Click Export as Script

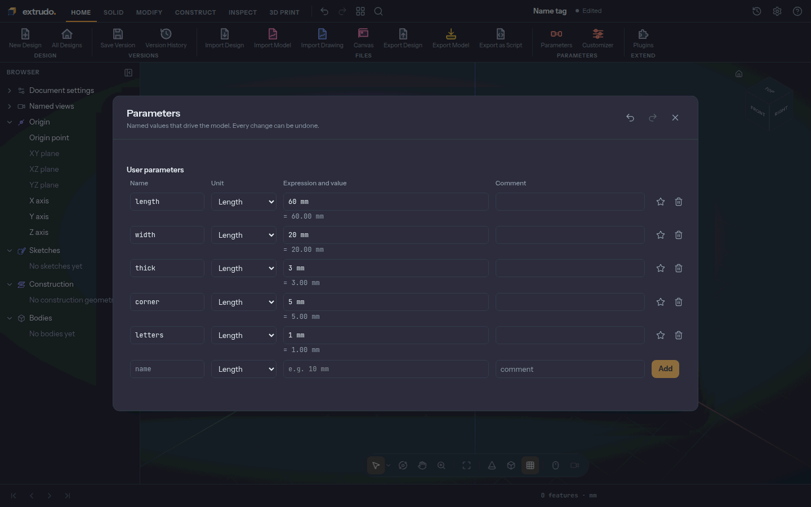501,38
